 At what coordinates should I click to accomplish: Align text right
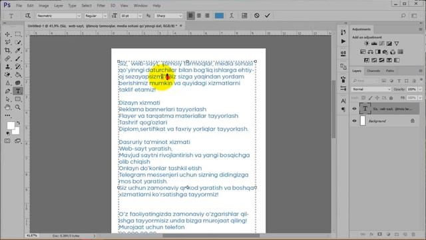pyautogui.click(x=207, y=16)
